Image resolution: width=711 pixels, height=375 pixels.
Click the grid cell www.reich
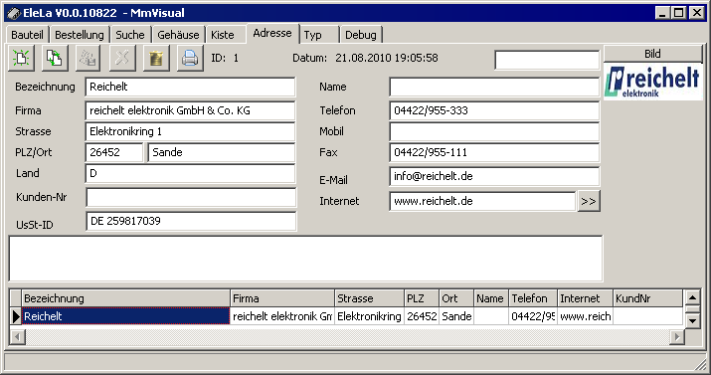tap(586, 316)
